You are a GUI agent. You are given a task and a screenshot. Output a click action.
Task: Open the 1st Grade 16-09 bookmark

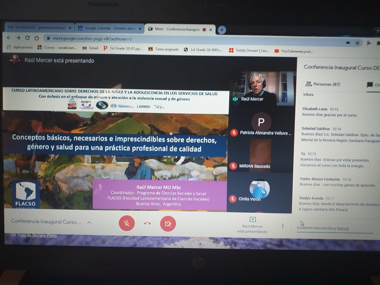point(203,50)
